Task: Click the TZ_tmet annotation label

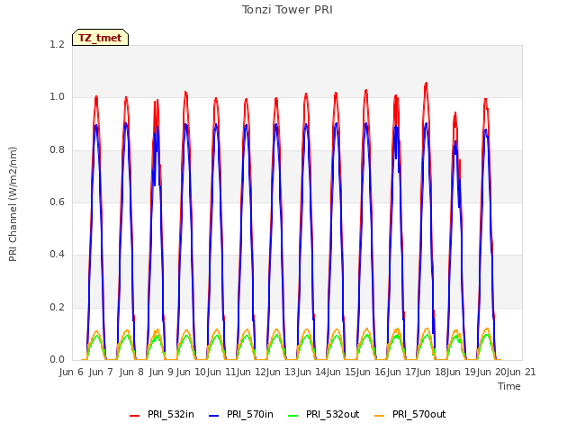Action: [100, 38]
